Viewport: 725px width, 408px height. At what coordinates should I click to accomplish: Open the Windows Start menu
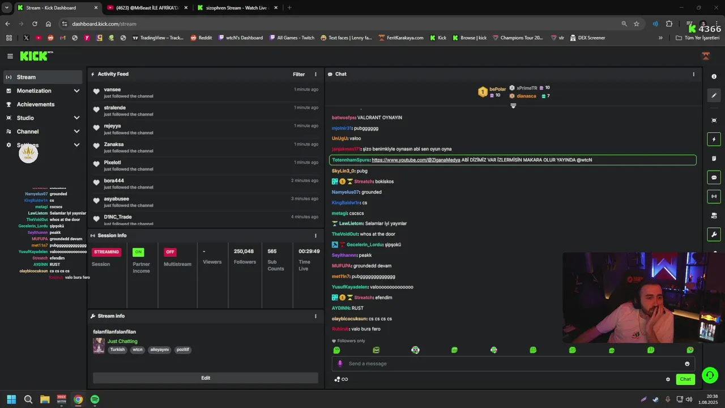click(11, 399)
